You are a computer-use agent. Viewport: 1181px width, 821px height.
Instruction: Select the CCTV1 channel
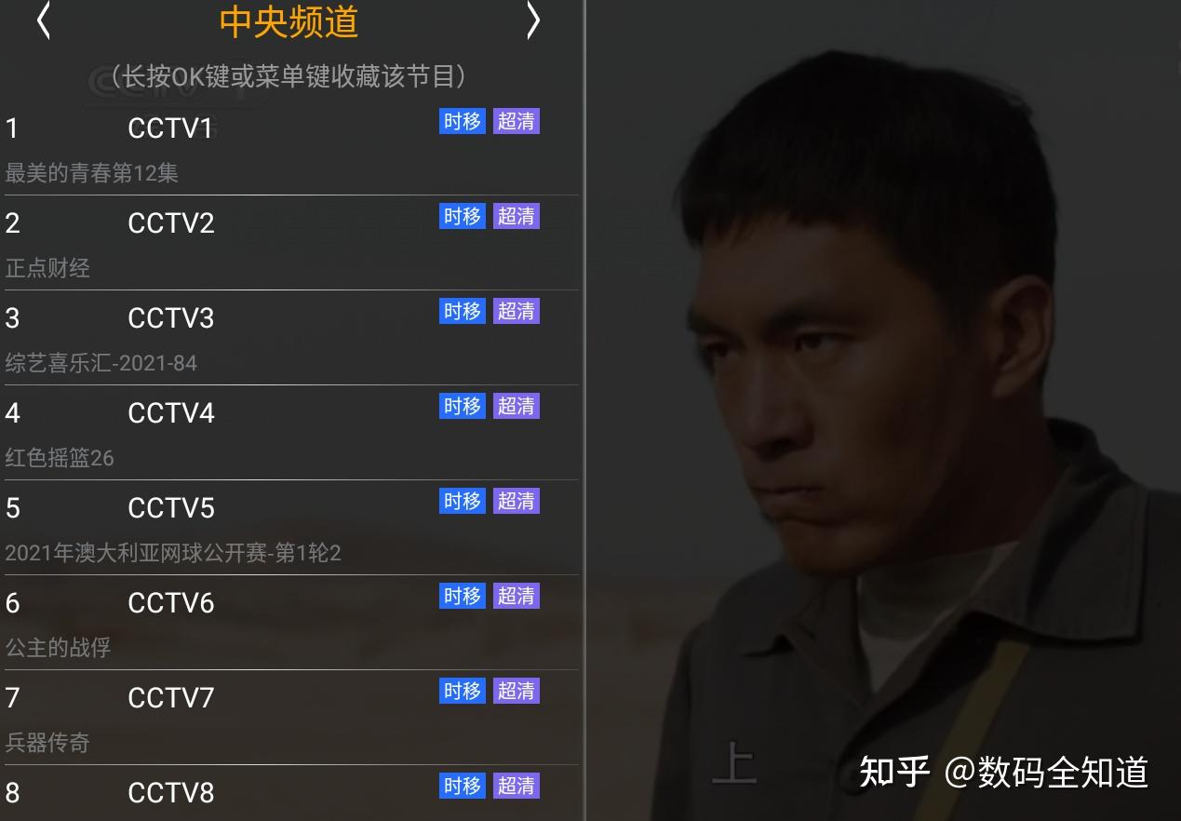(x=290, y=148)
